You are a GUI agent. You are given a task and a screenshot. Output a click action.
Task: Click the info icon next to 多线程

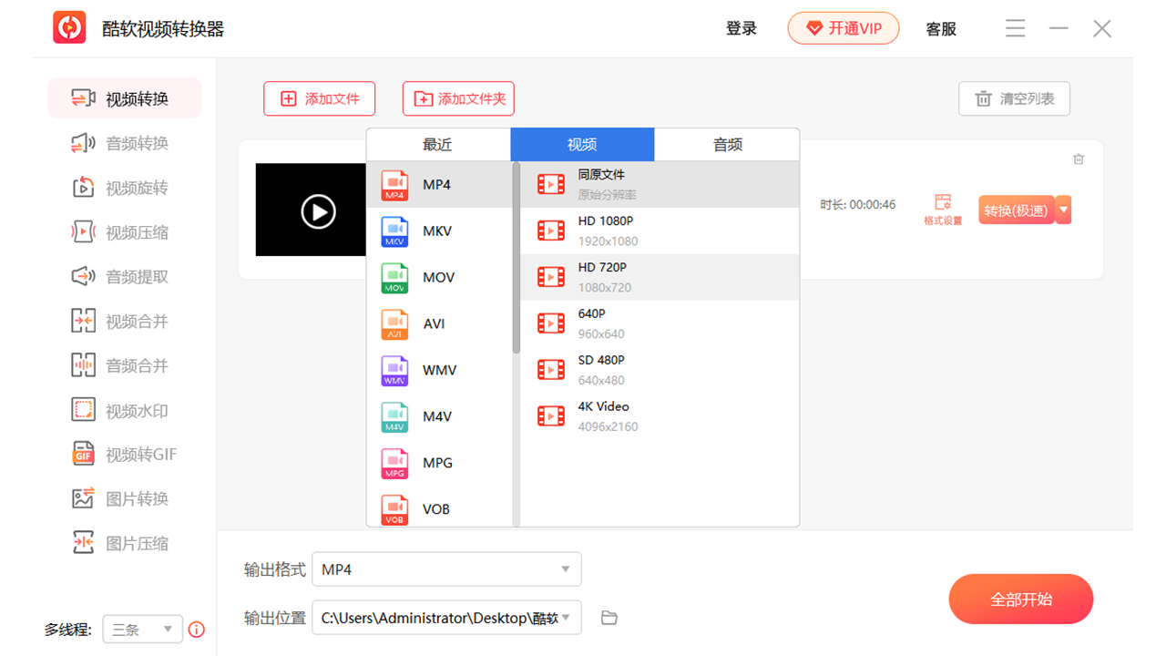tap(197, 629)
